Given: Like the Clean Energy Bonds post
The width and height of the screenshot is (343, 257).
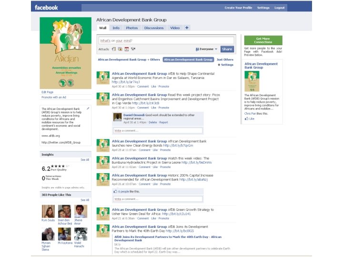Looking at the screenshot, I should point(155,150).
